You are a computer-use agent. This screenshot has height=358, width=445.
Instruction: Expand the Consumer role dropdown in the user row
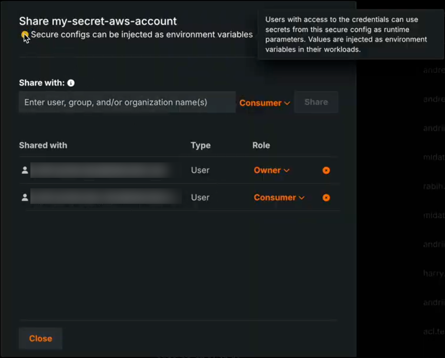click(279, 198)
